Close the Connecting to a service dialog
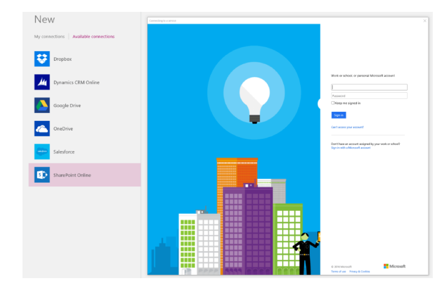Screen dimensions: 447x285 pos(425,21)
